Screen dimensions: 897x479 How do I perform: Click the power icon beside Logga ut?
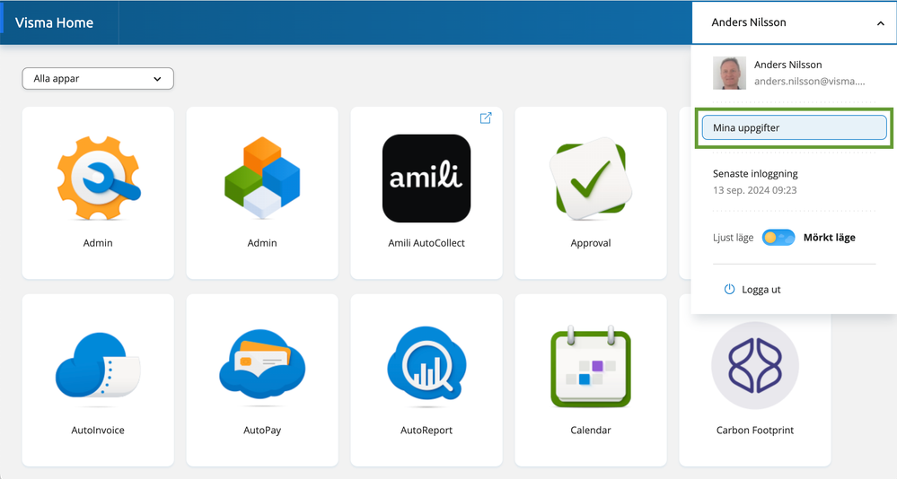coord(729,289)
